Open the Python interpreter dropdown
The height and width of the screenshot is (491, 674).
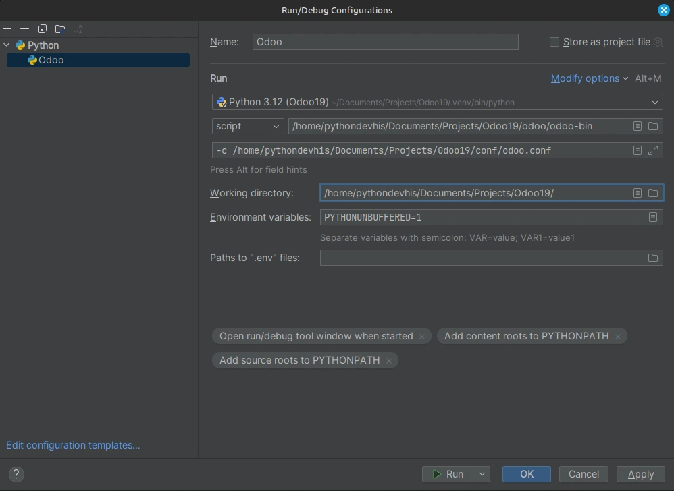654,103
